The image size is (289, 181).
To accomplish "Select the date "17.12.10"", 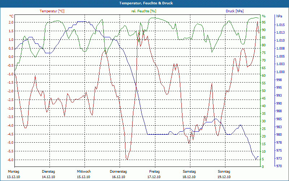I will click(x=154, y=177).
